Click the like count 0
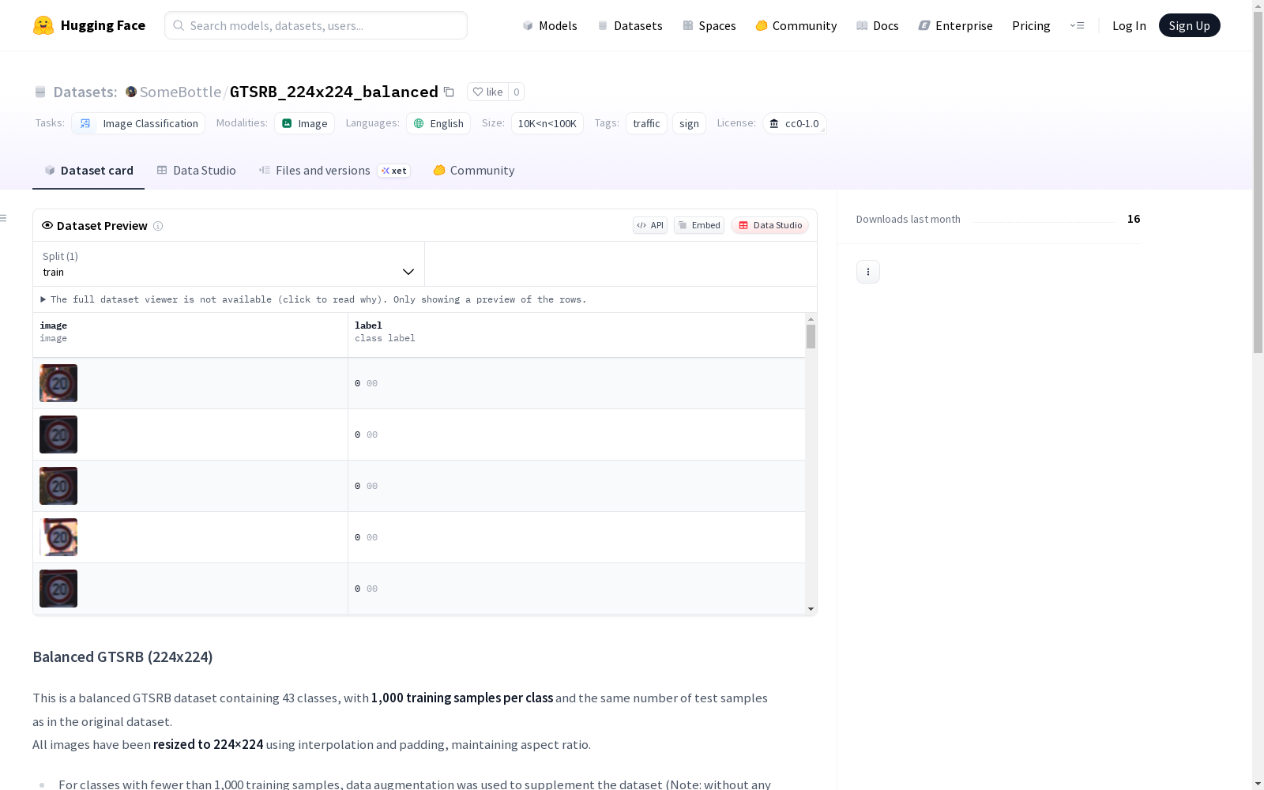Screen dimensions: 1264x790 click(517, 92)
